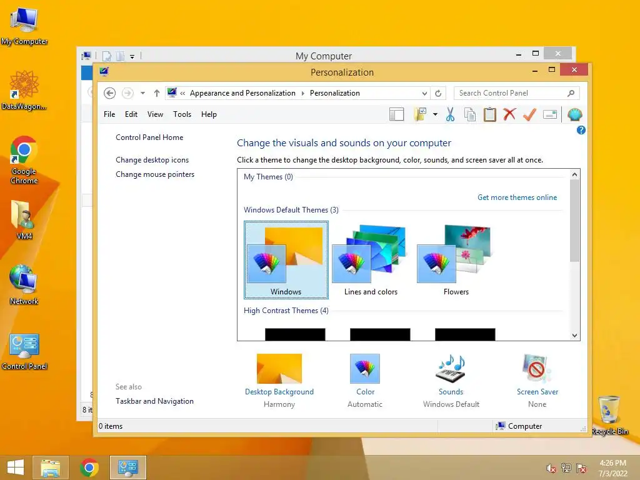Click the search magnifier icon
This screenshot has width=640, height=480.
point(571,93)
